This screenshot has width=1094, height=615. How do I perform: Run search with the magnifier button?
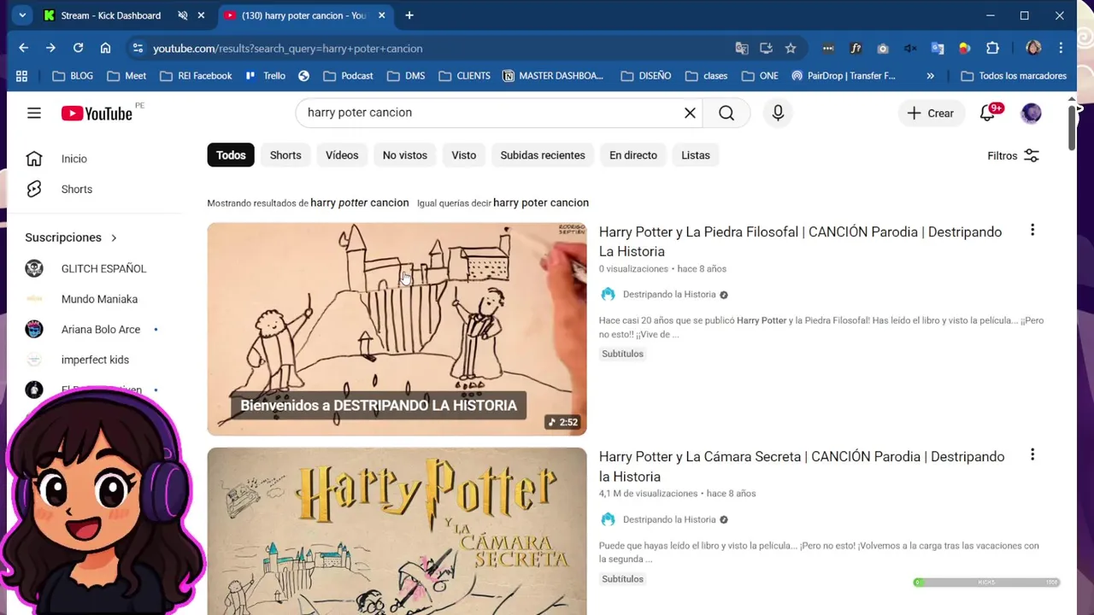(726, 113)
